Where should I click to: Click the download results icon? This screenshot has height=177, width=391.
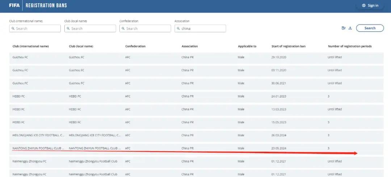tap(350, 28)
